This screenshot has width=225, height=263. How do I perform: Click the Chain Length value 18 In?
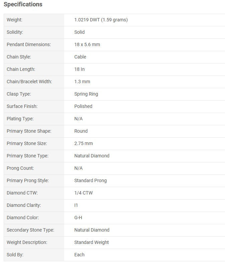[79, 69]
